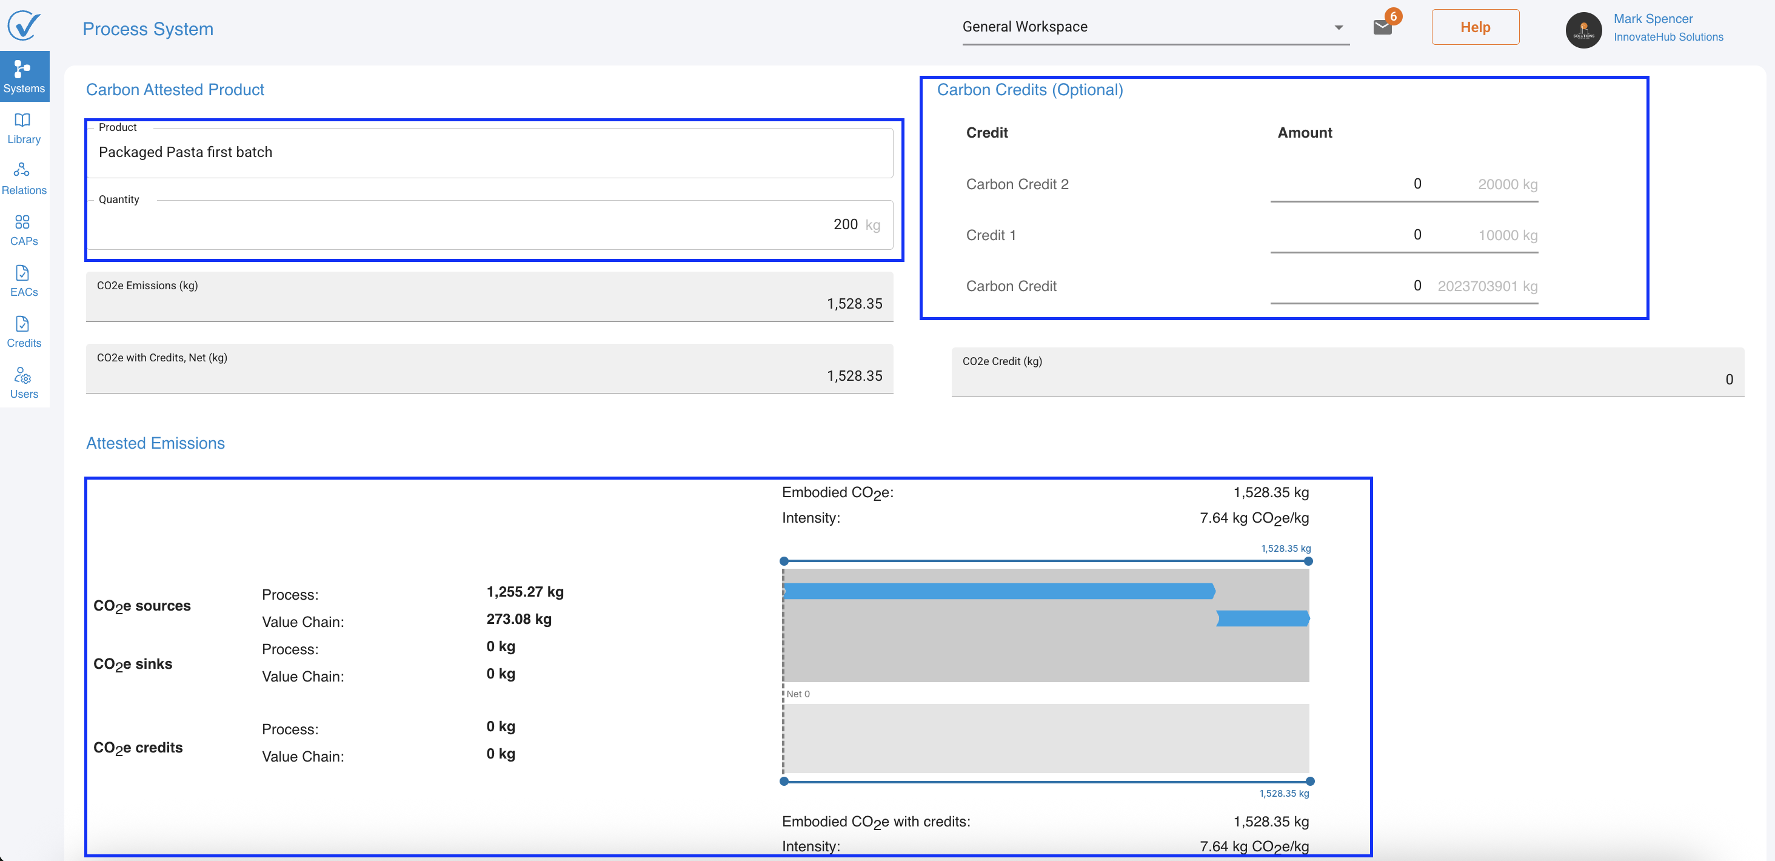Go to Relations in the sidebar
This screenshot has width=1775, height=861.
(24, 178)
